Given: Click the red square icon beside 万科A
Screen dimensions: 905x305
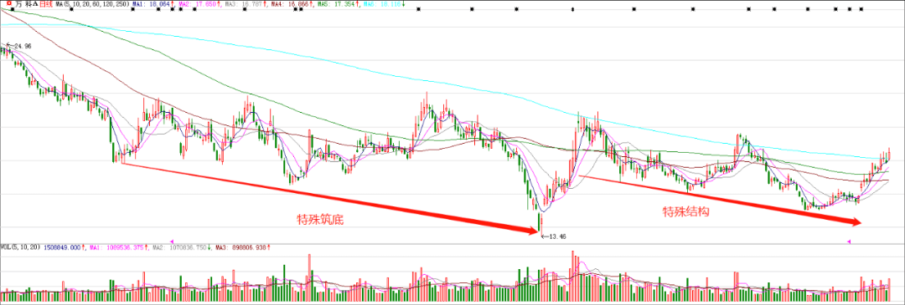Looking at the screenshot, I should click(8, 3).
